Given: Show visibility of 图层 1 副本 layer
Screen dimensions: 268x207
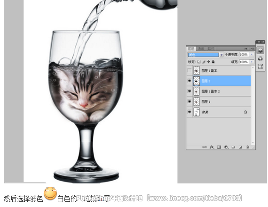Looking at the screenshot, I should click(x=189, y=70).
